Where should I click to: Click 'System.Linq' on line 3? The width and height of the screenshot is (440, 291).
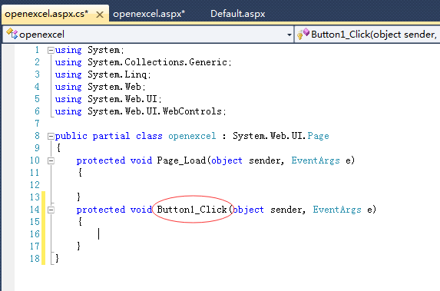pyautogui.click(x=117, y=74)
